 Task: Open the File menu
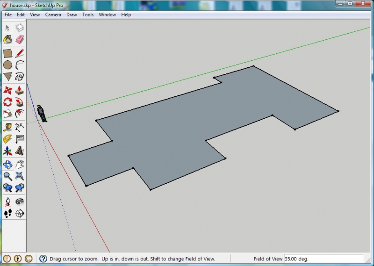click(8, 14)
